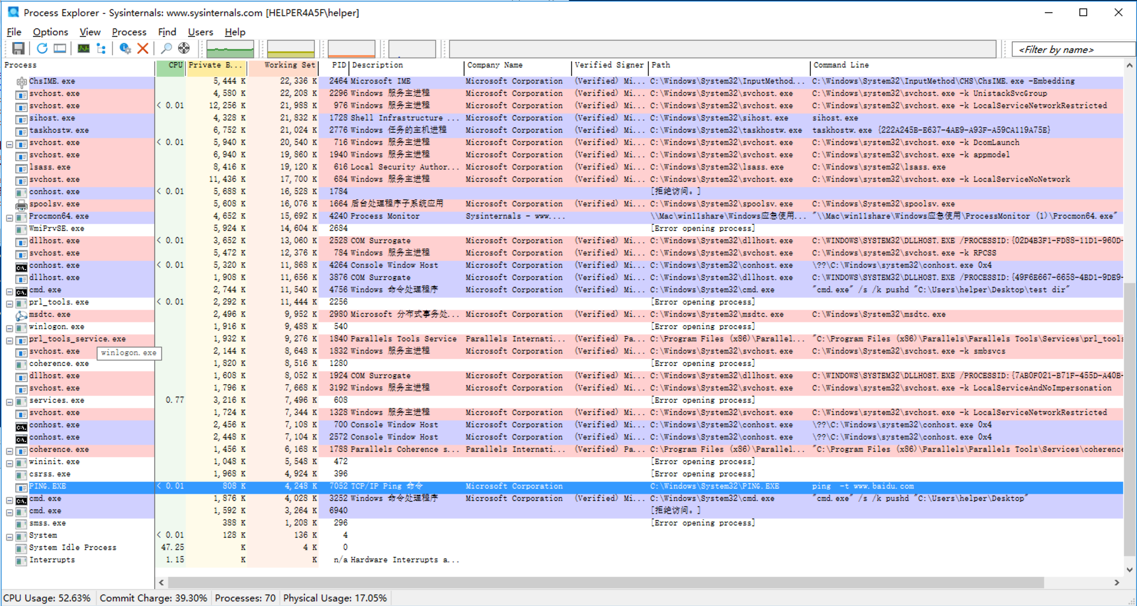This screenshot has width=1137, height=606.
Task: Open System Information graph icon
Action: click(x=83, y=48)
